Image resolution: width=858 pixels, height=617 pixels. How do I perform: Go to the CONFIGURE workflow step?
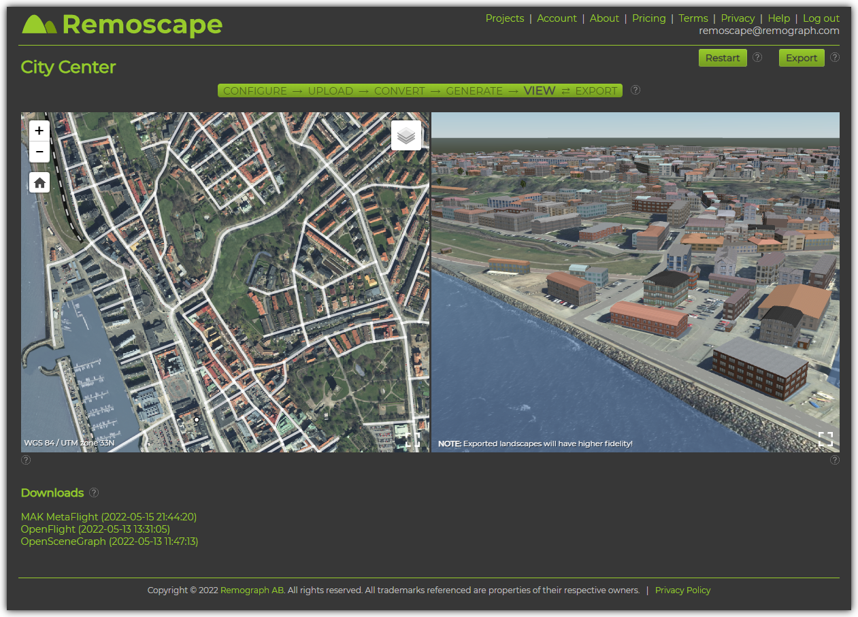point(255,90)
